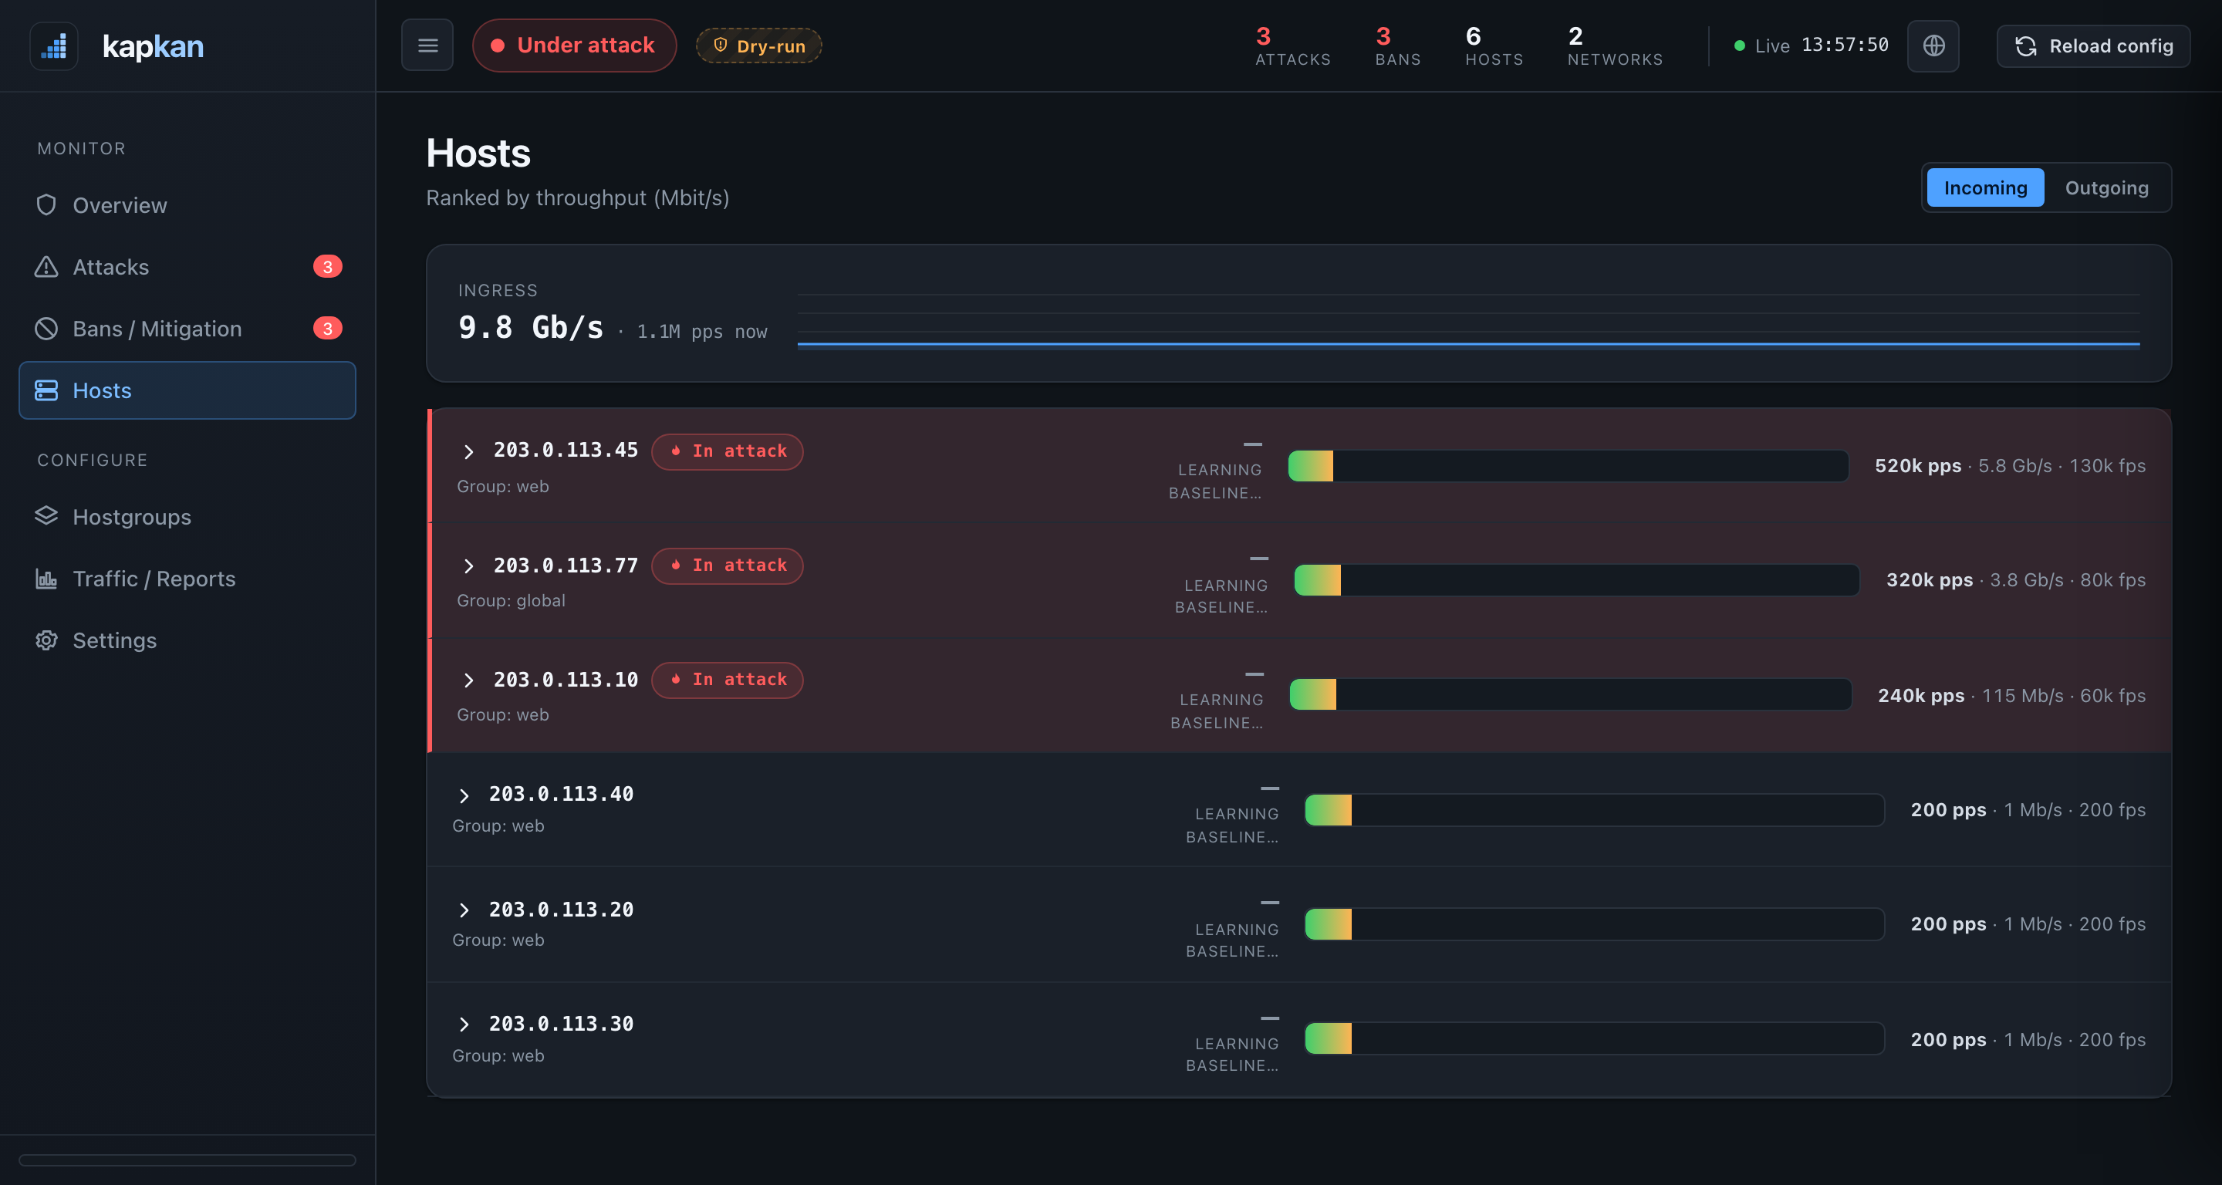Select the Hosts nav item
Viewport: 2222px width, 1185px height.
[187, 390]
